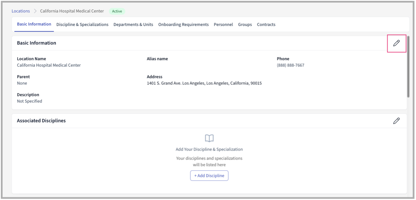Image resolution: width=416 pixels, height=200 pixels.
Task: Go back to Locations via breadcrumb link
Action: tap(21, 11)
